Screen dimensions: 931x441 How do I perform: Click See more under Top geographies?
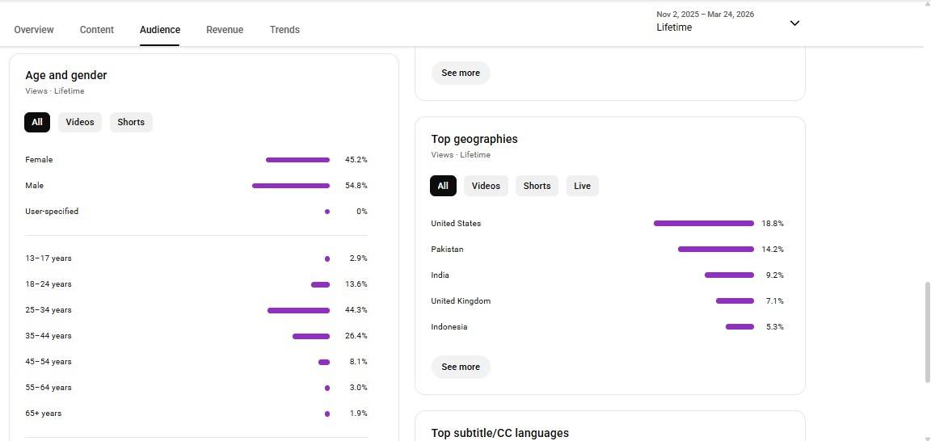[461, 367]
